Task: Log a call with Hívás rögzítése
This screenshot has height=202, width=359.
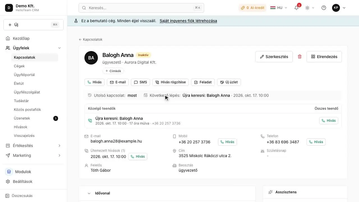Action: tap(171, 82)
